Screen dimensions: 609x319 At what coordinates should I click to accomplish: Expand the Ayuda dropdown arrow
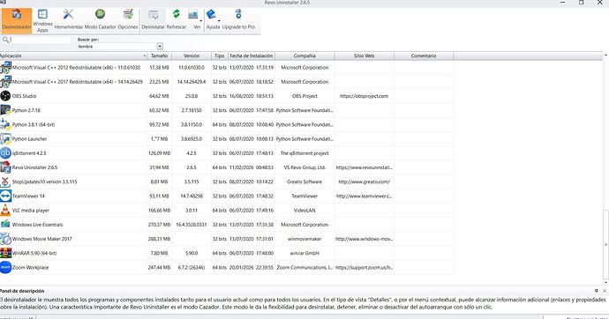tap(219, 20)
